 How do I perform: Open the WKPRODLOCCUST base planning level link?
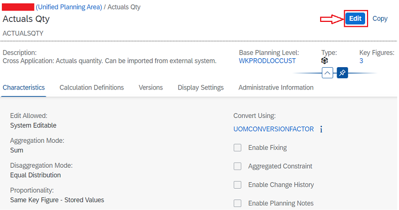tap(267, 61)
